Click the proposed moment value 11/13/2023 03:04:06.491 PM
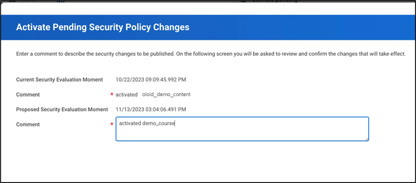 [x=151, y=109]
